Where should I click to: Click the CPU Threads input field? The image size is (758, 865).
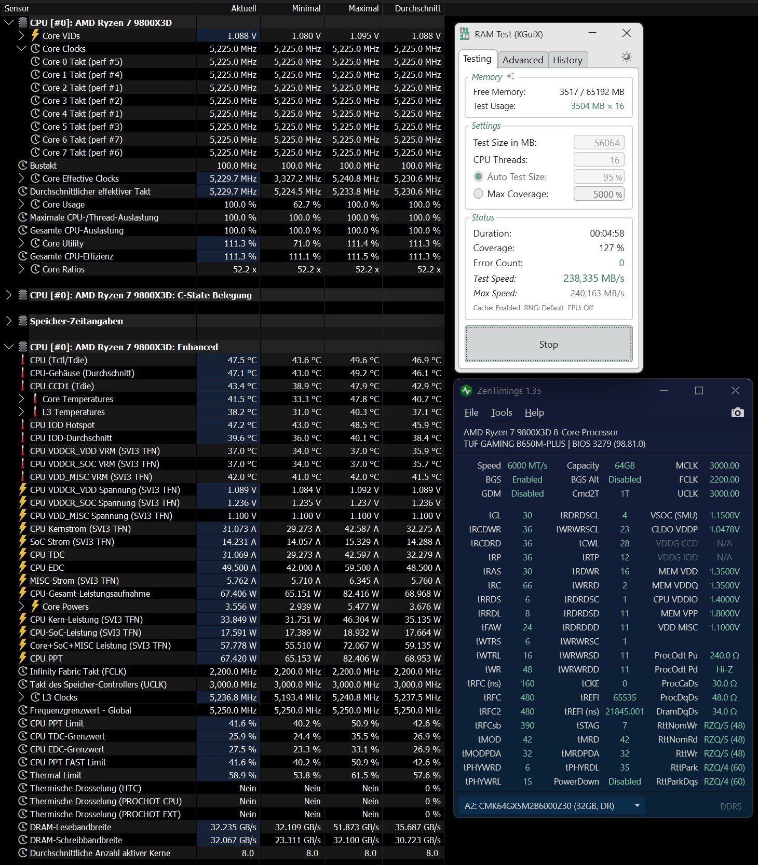coord(599,160)
